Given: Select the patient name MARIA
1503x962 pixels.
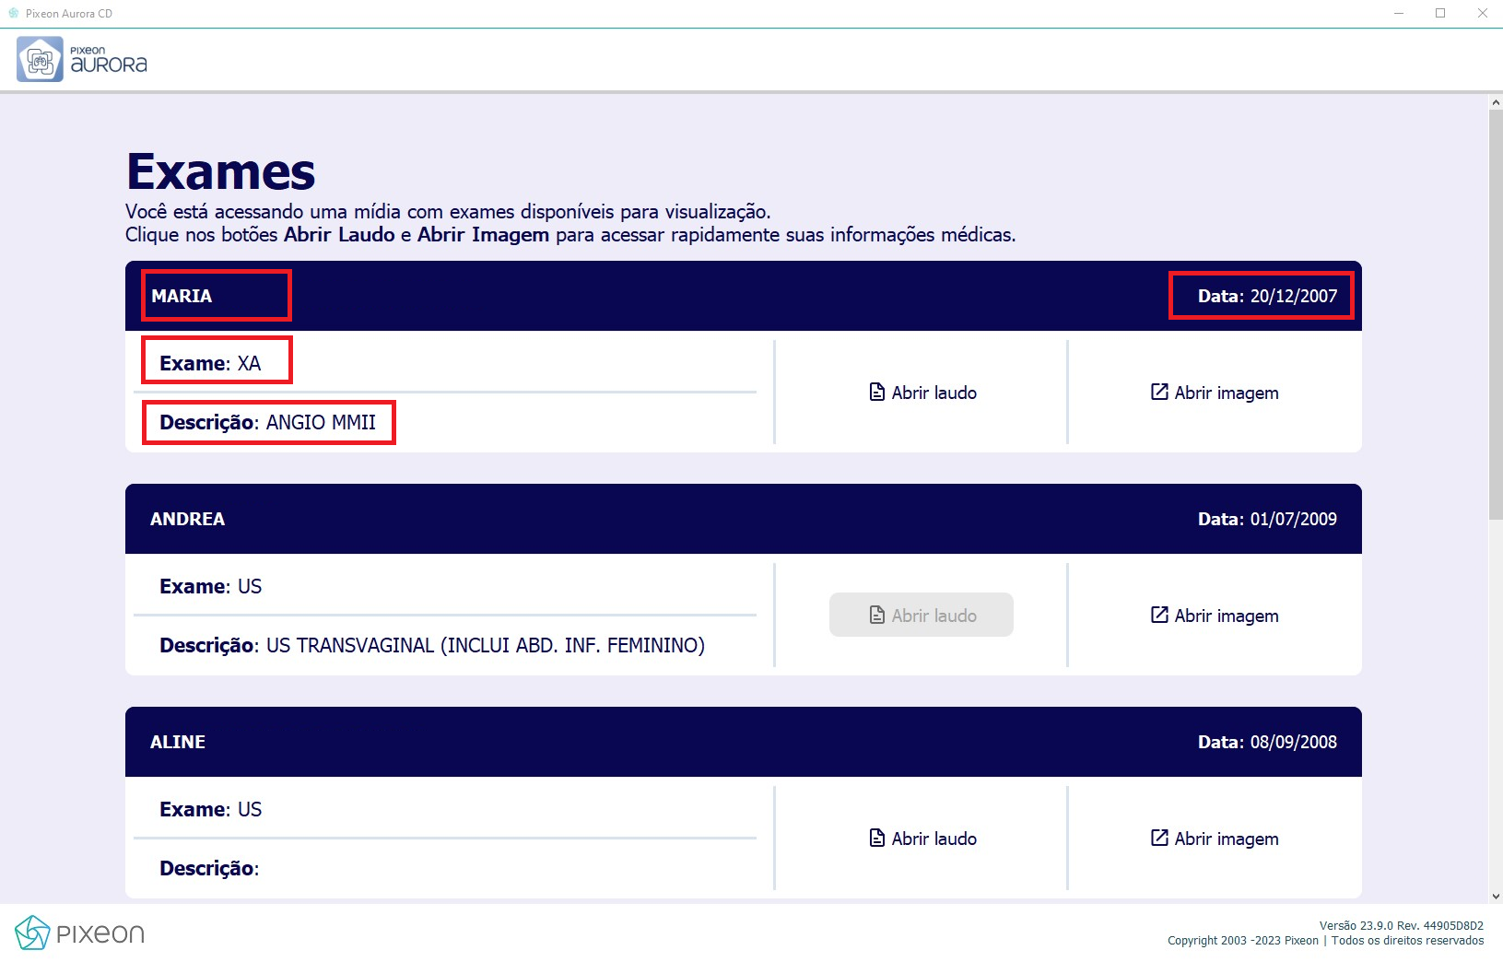Looking at the screenshot, I should [x=182, y=296].
